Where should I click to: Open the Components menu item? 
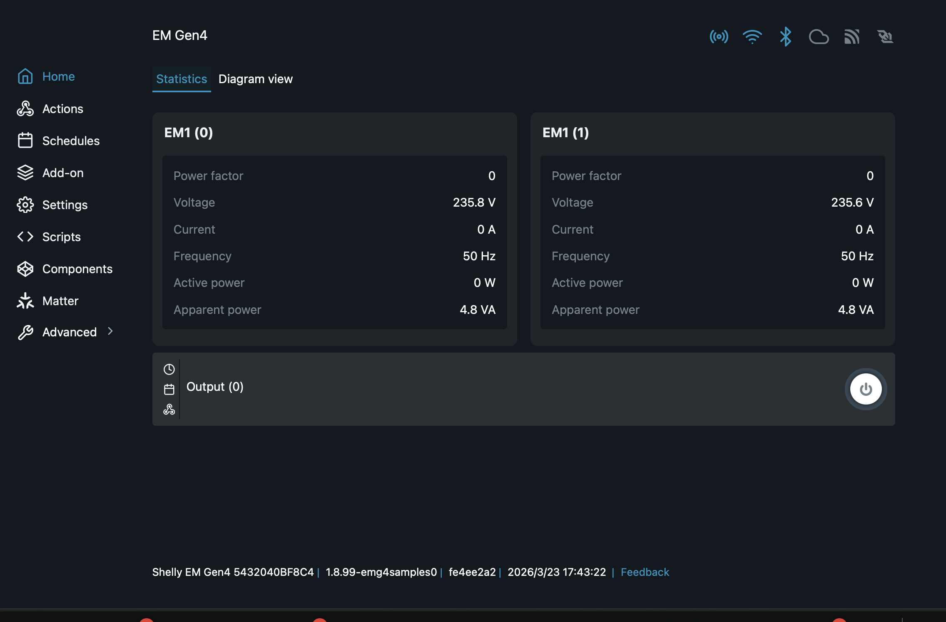pos(77,269)
